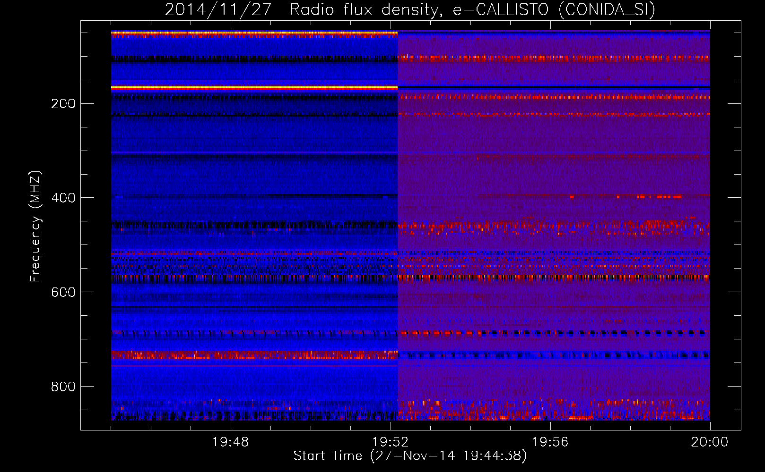Select the Frequency (MHZ) axis label
765x472 pixels.
35,227
